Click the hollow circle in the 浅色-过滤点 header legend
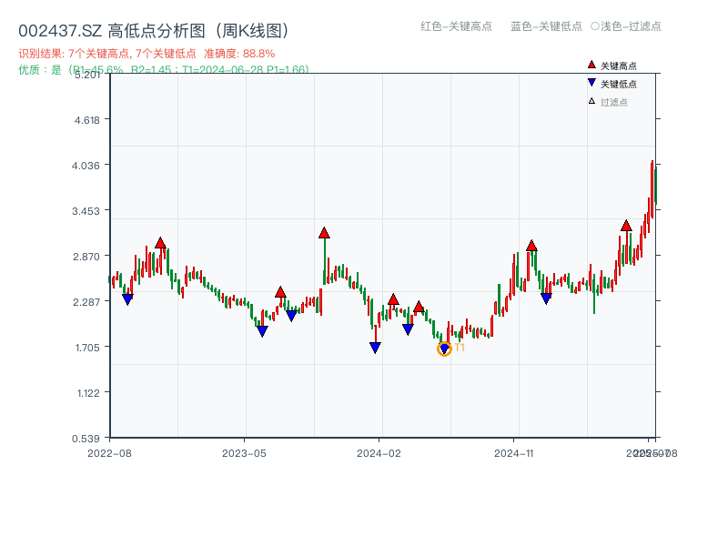 595,26
